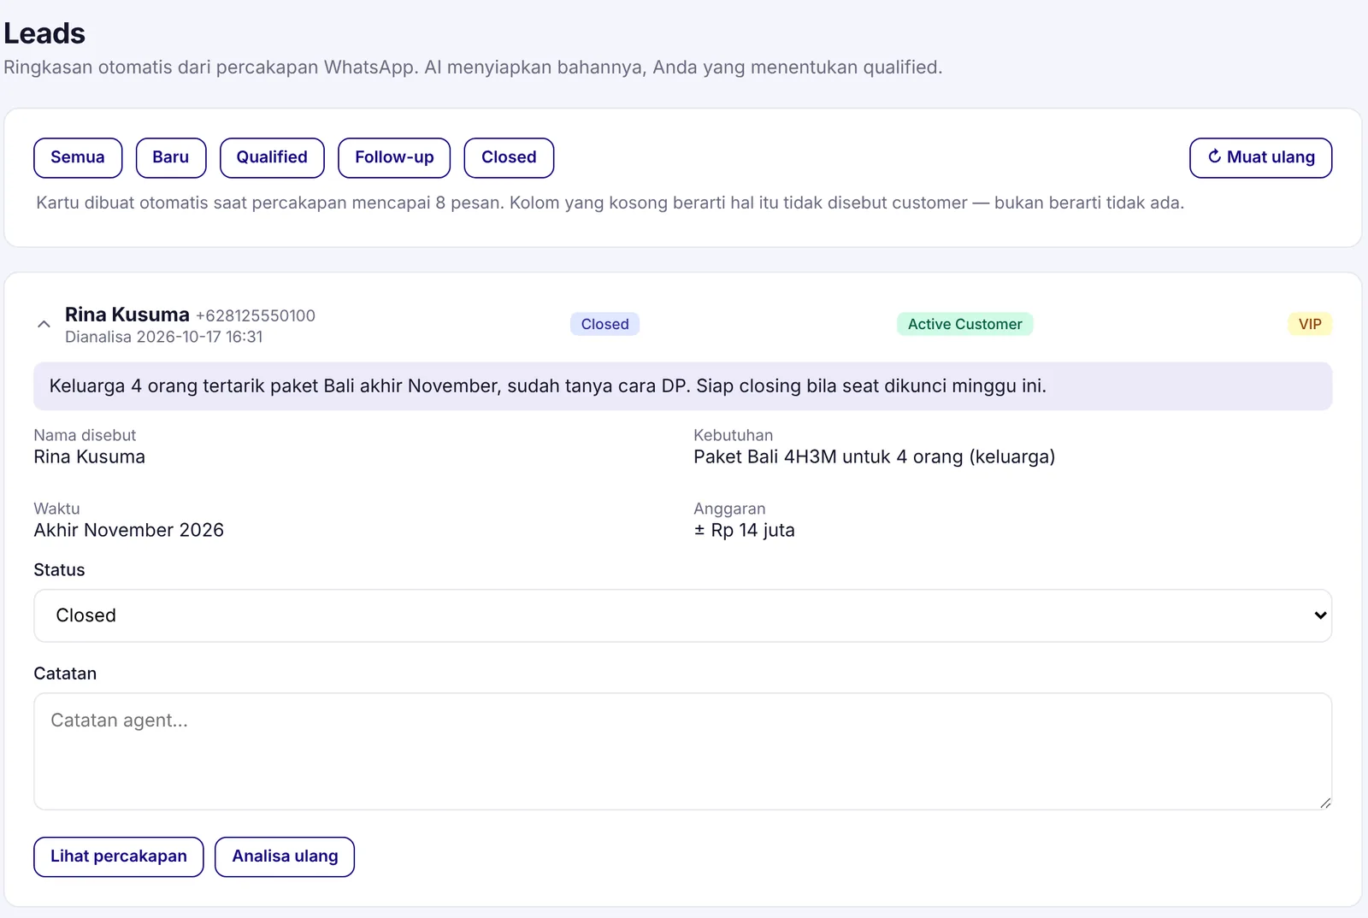The image size is (1368, 918).
Task: Click the dropdown arrow in Status field
Action: pyautogui.click(x=1320, y=615)
